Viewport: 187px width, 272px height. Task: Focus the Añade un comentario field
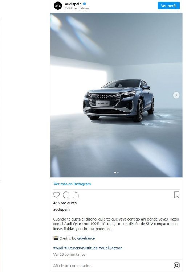click(x=111, y=265)
